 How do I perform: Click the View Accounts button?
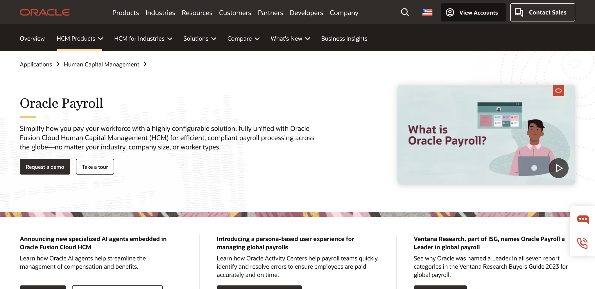click(x=473, y=12)
